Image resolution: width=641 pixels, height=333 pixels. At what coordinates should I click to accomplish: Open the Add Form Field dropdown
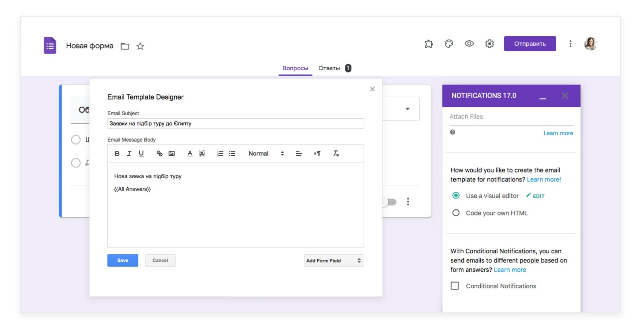pyautogui.click(x=334, y=260)
